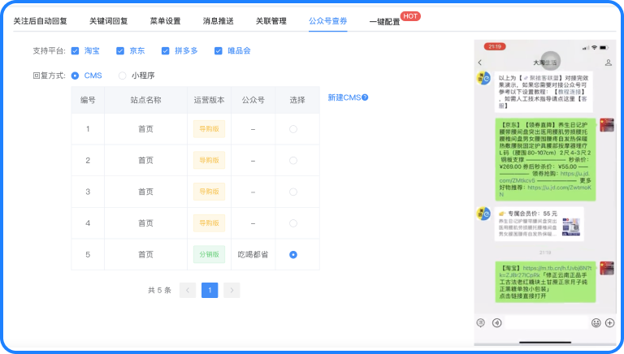The height and width of the screenshot is (354, 624).
Task: Go to next page with right arrow
Action: (232, 290)
